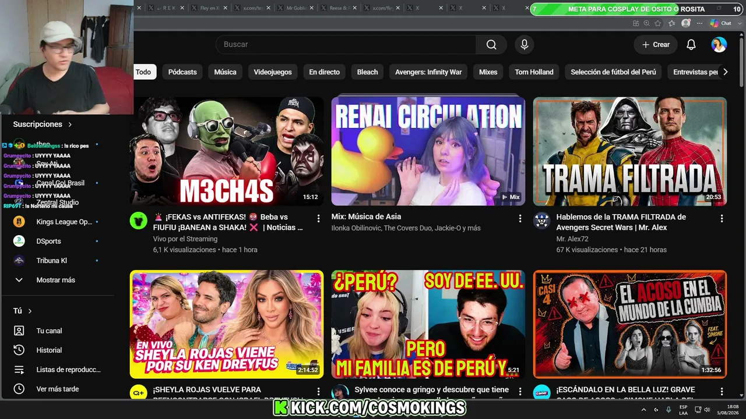Click the search magnifier button
The height and width of the screenshot is (419, 746).
point(491,45)
